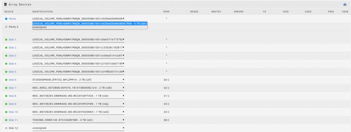Open Disk 5 identification dropdown
351x132 pixels.
coord(78,72)
